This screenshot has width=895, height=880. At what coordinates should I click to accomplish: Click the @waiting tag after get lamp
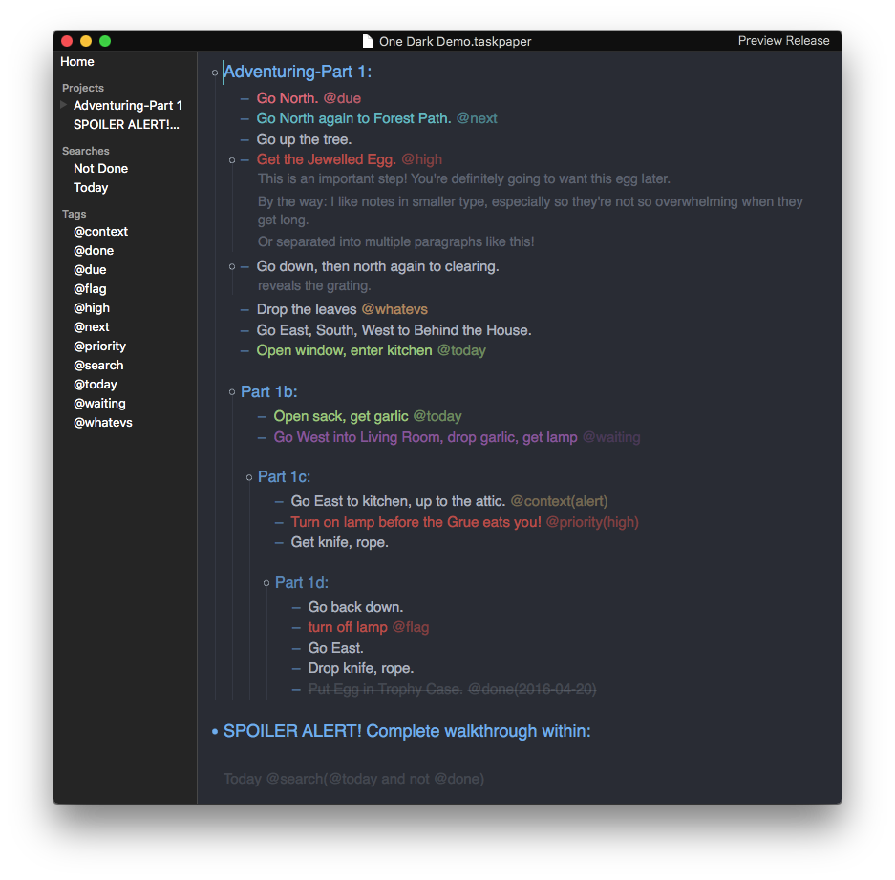click(x=611, y=437)
